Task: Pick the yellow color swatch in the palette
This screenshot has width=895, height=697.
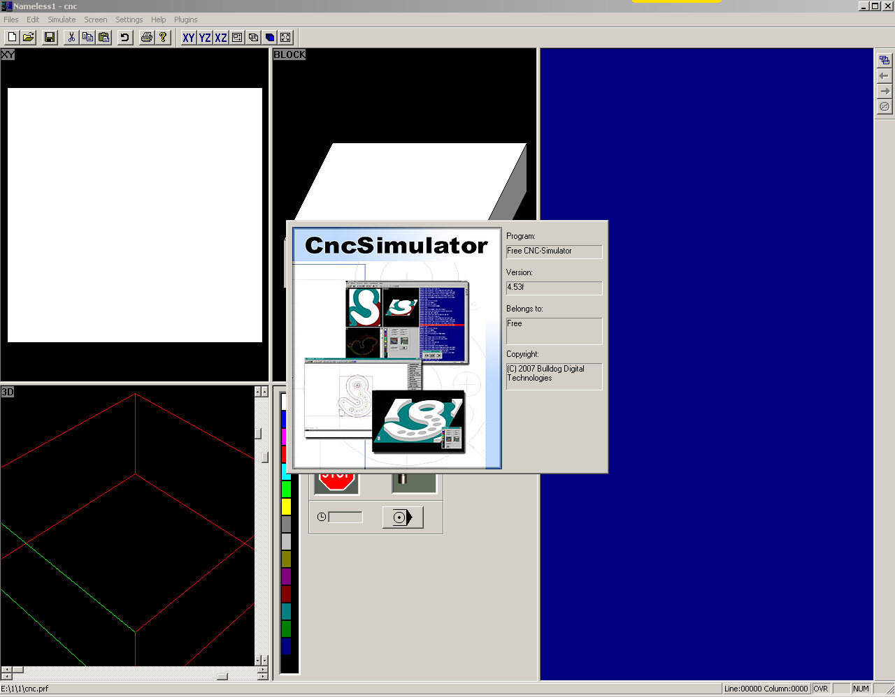Action: pos(286,506)
